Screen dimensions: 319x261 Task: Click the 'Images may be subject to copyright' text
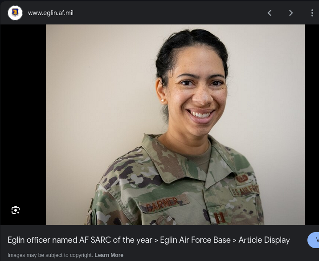coord(50,255)
